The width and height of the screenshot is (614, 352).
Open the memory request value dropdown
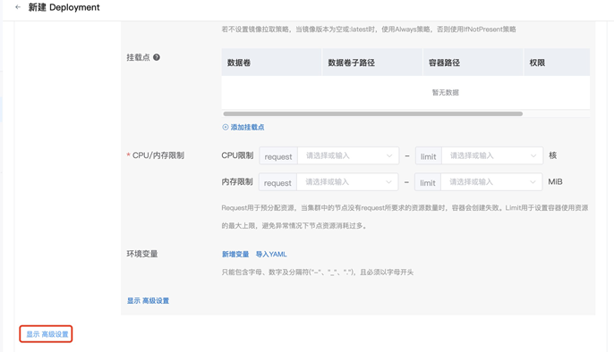(347, 182)
